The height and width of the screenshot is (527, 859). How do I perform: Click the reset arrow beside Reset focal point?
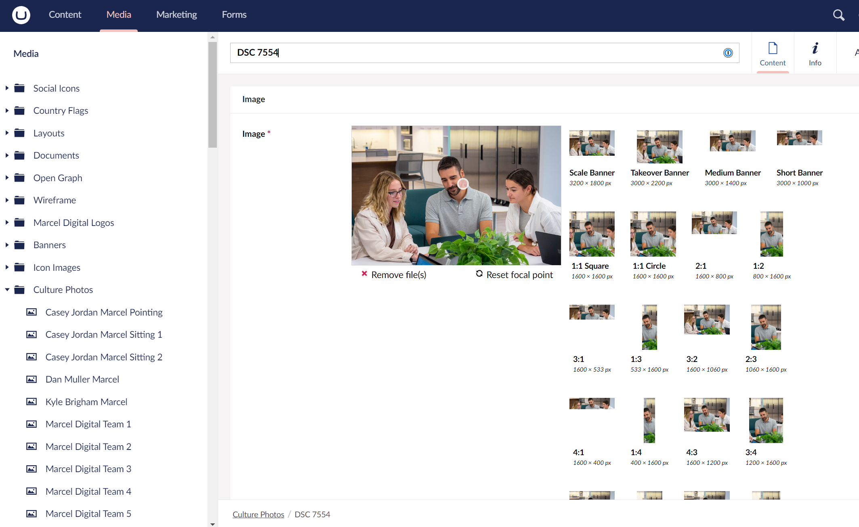coord(479,274)
